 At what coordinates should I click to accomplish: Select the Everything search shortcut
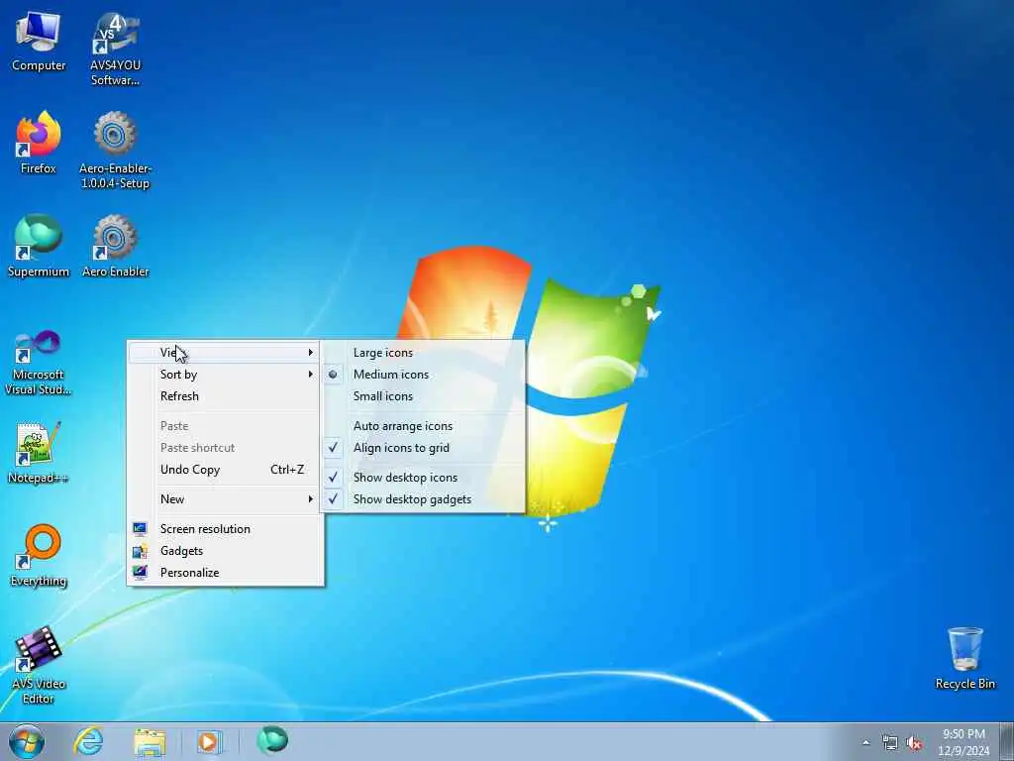(39, 555)
